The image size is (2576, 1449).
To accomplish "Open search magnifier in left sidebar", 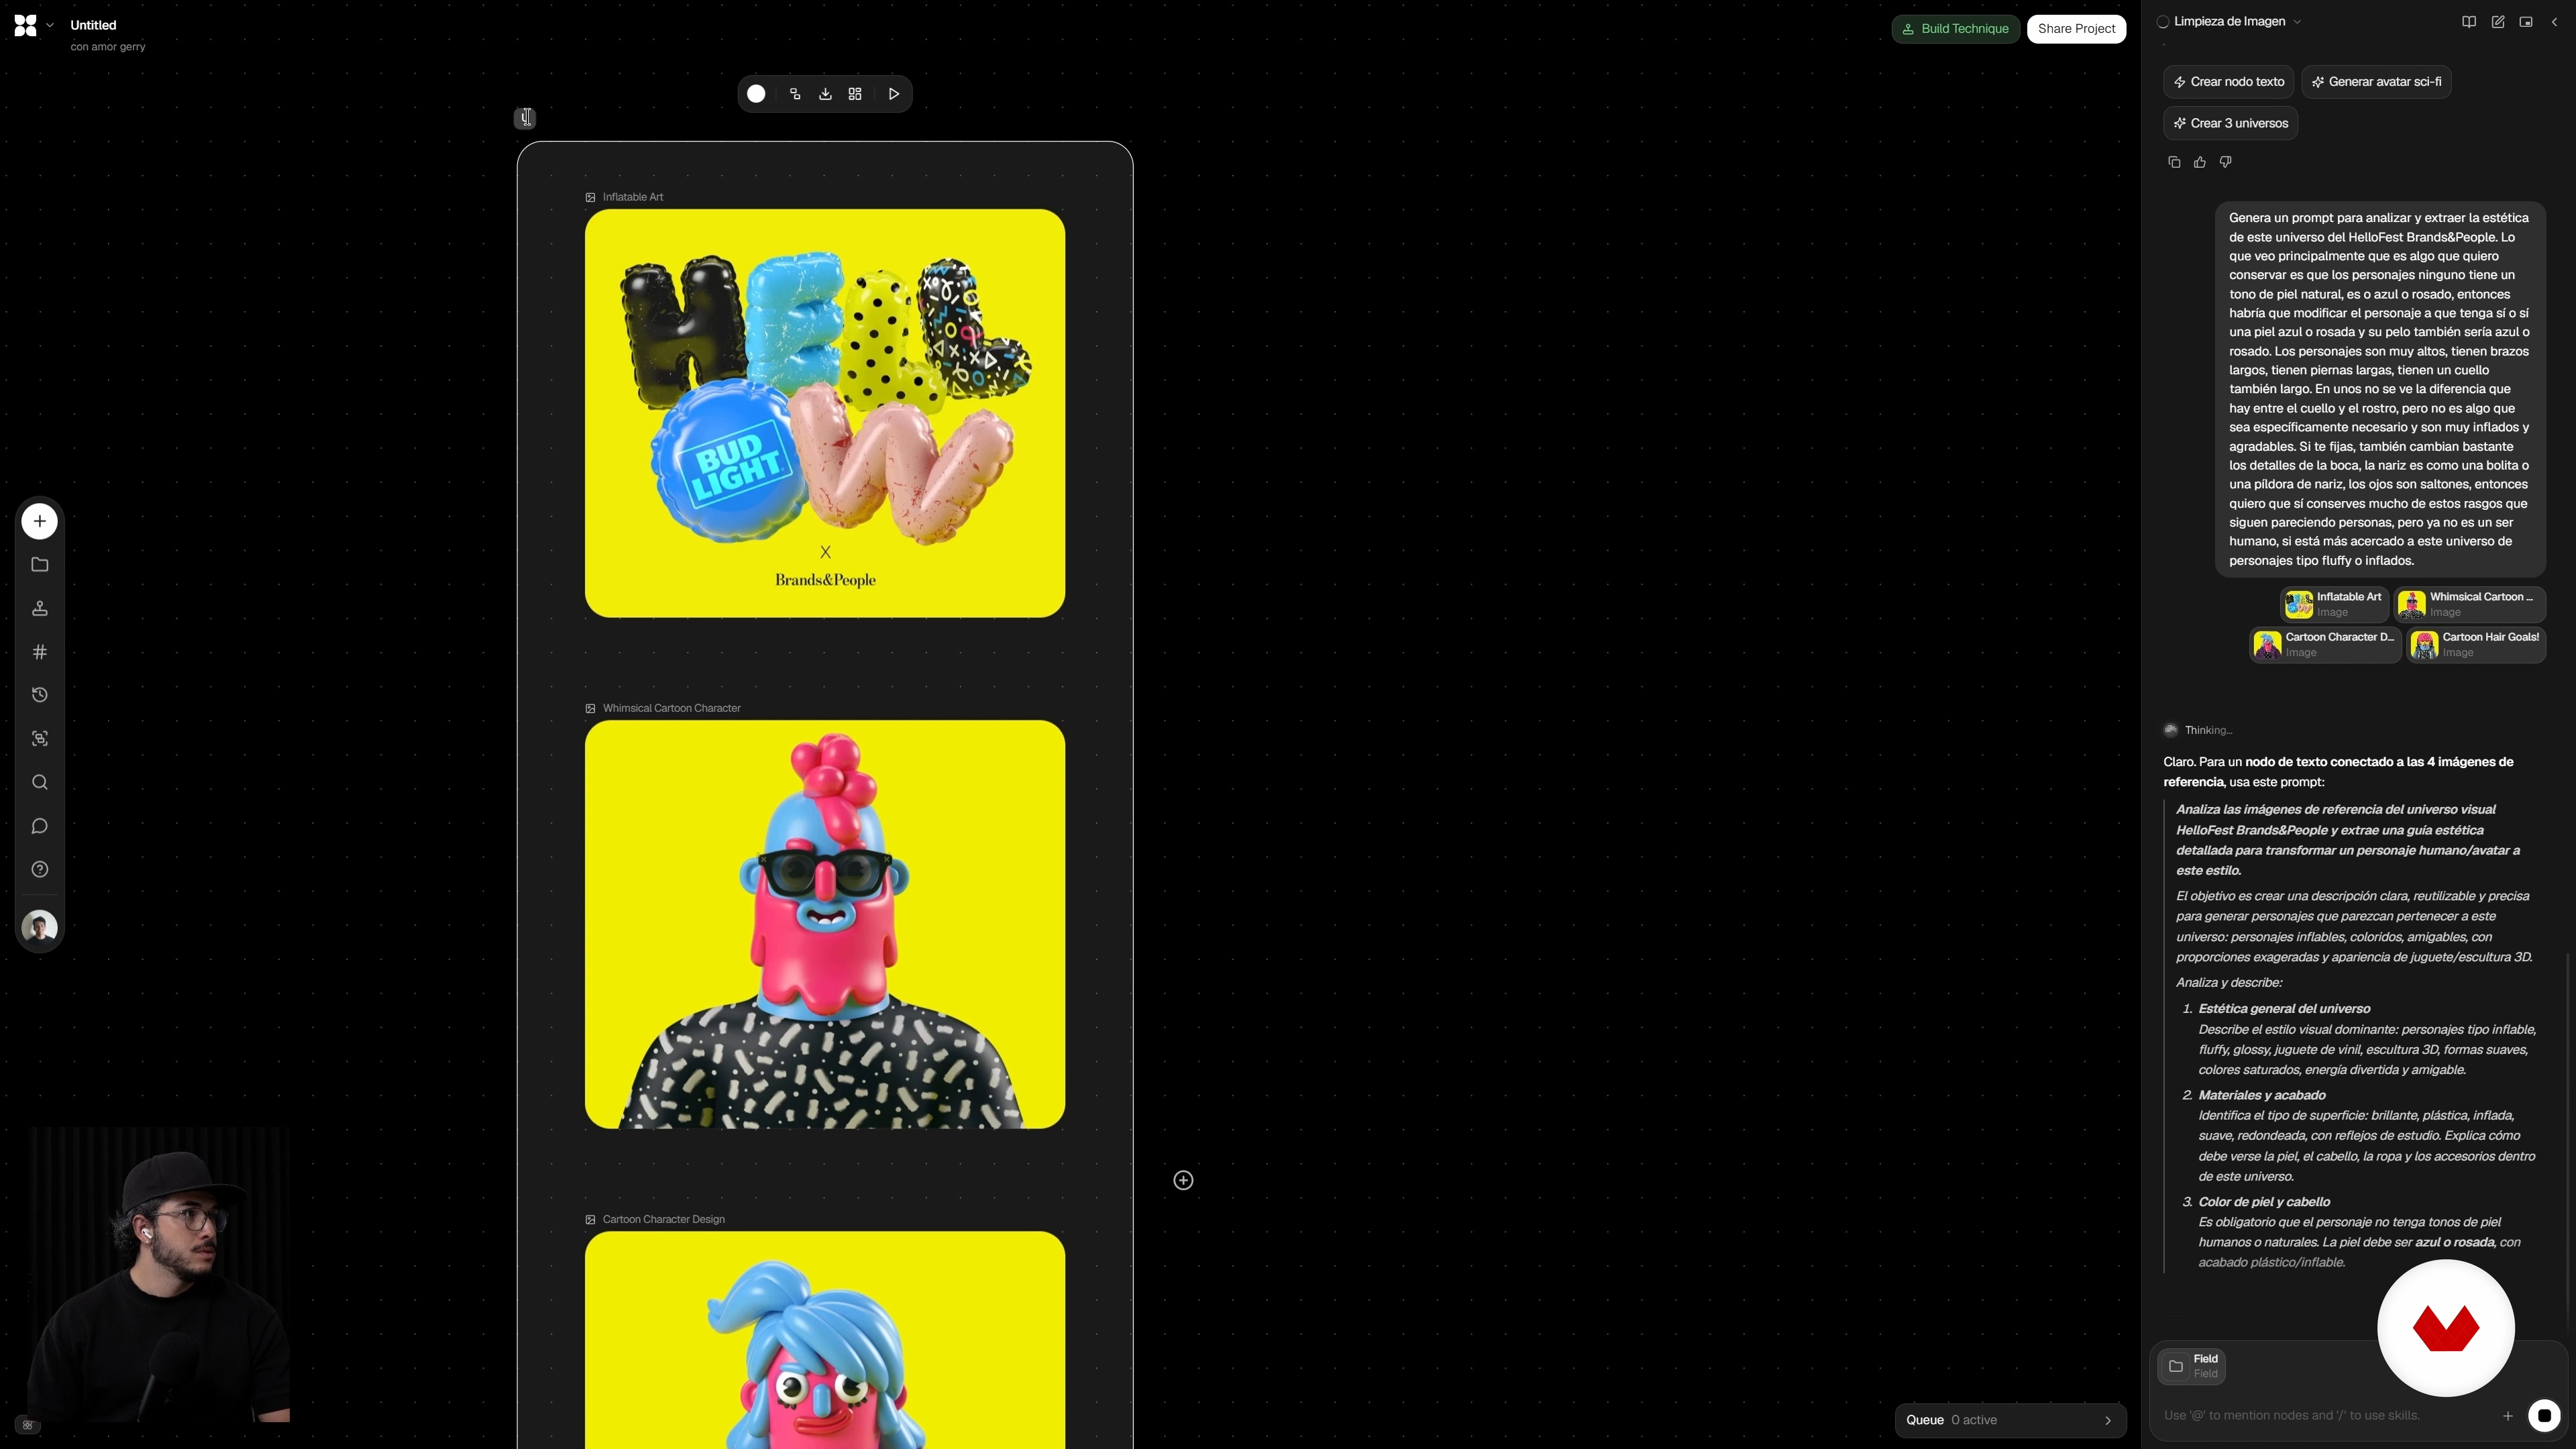I will [40, 782].
